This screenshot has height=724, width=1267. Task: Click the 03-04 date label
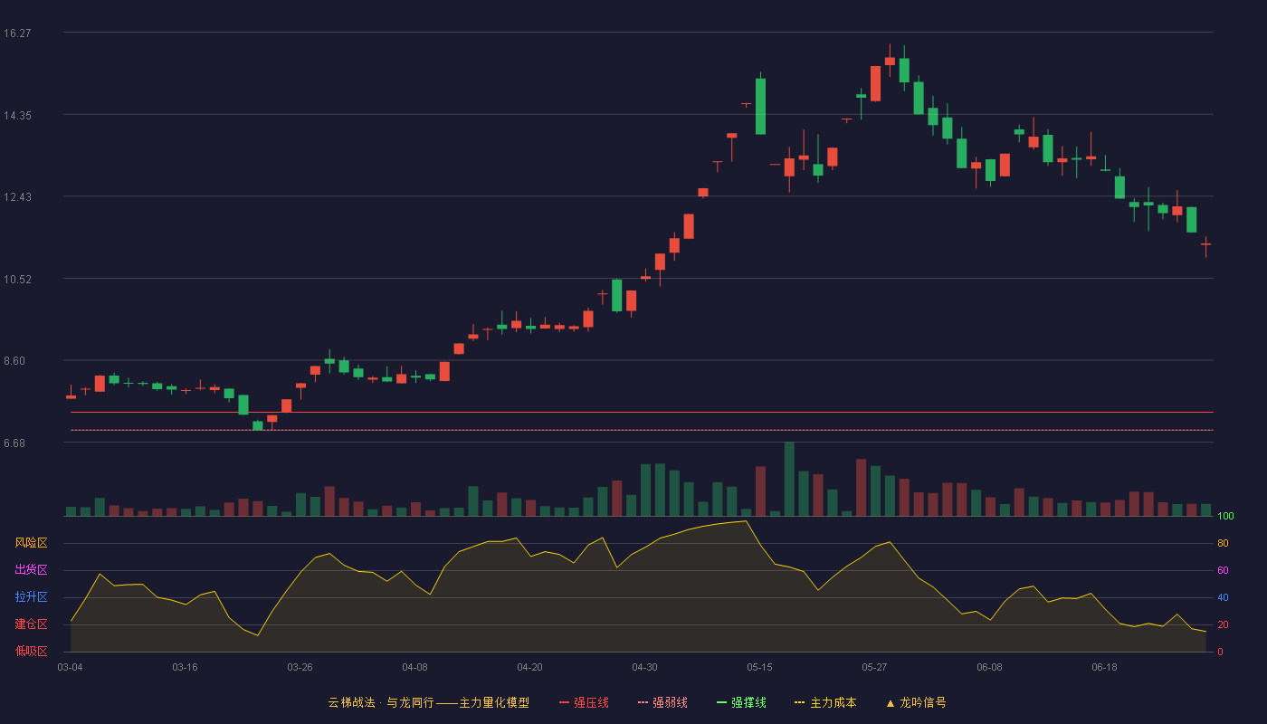point(71,667)
